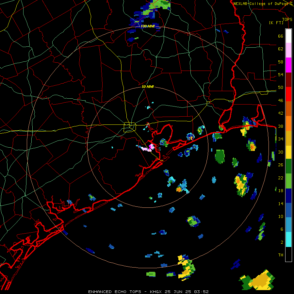Click the '[K FT]' units label

(276, 23)
